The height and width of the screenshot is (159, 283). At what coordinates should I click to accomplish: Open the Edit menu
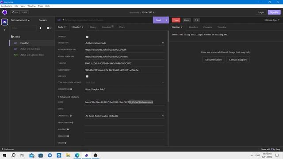pyautogui.click(x=16, y=6)
